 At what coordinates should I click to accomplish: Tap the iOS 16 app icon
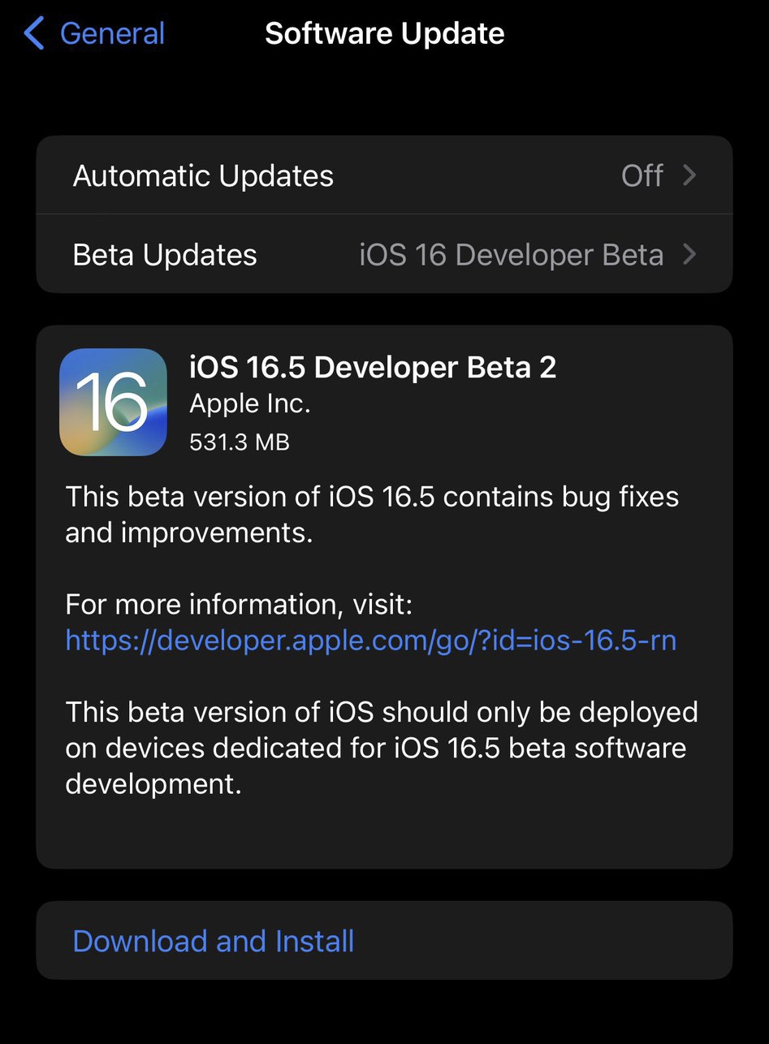[x=113, y=402]
